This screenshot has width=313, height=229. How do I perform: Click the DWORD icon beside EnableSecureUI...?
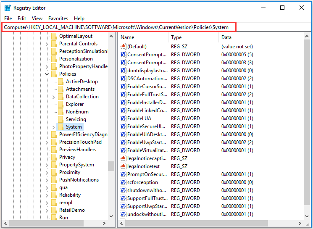(123, 126)
